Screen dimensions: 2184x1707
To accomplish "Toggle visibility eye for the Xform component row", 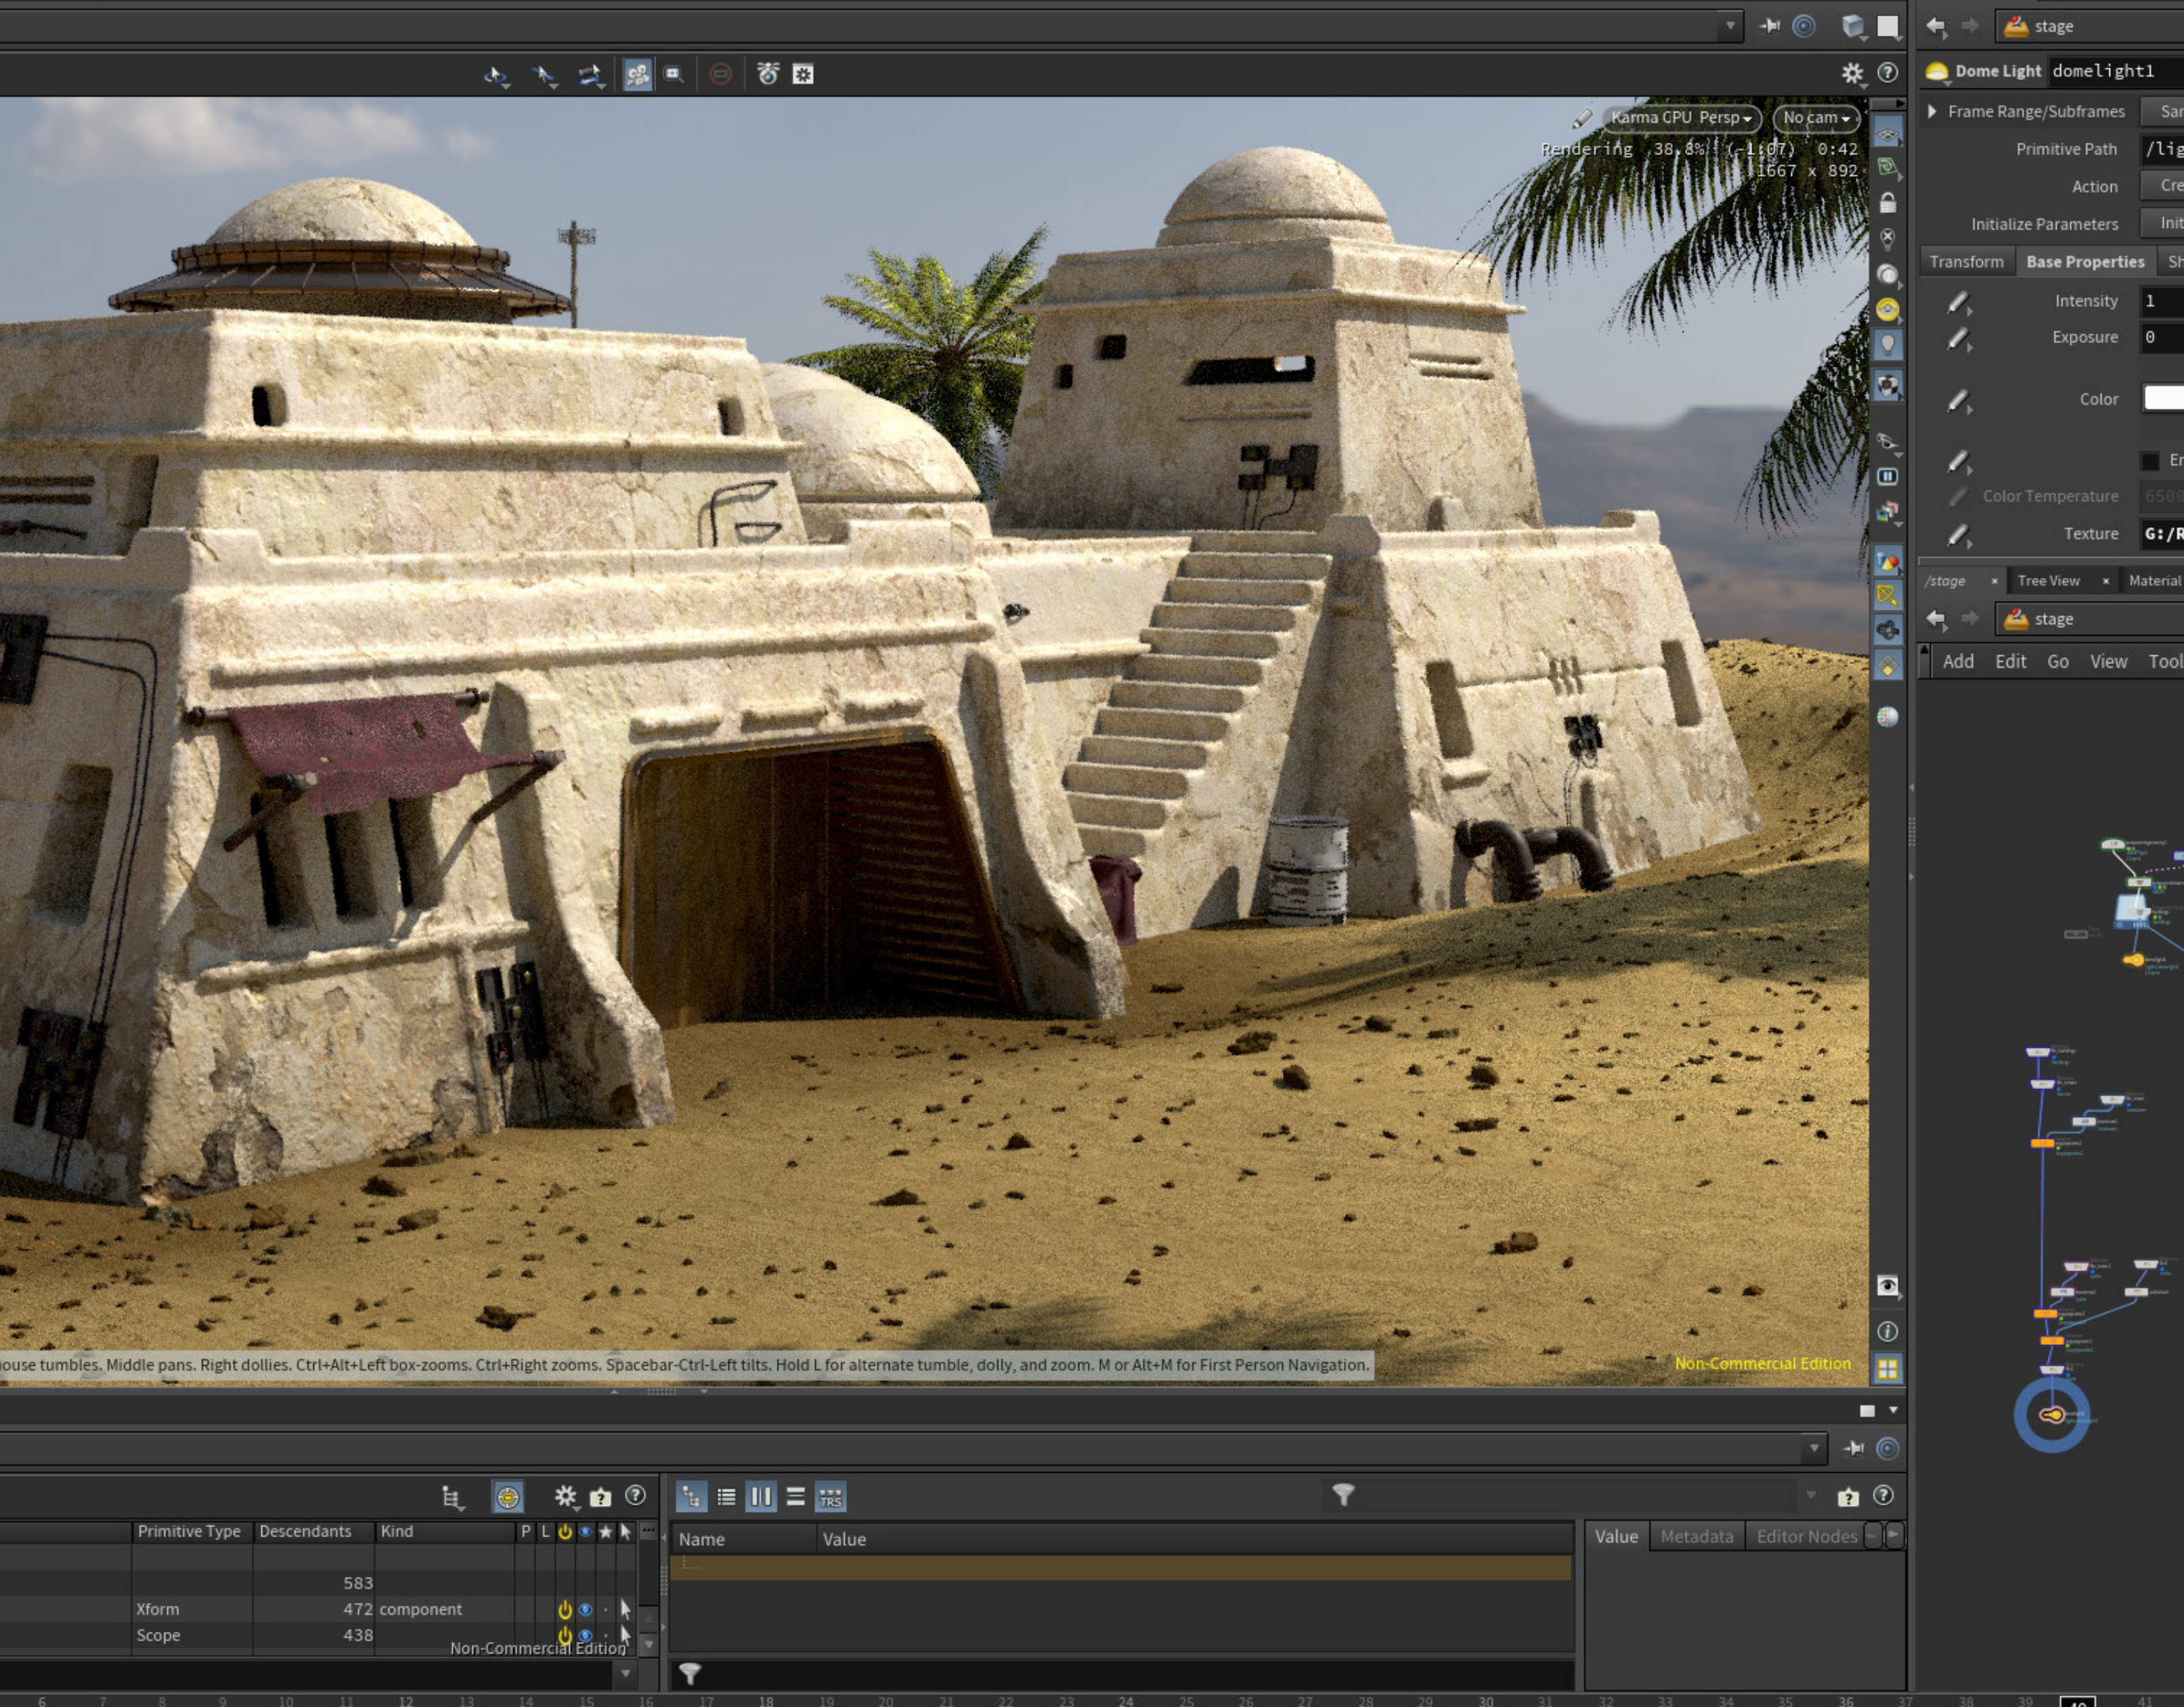I will pos(585,1609).
